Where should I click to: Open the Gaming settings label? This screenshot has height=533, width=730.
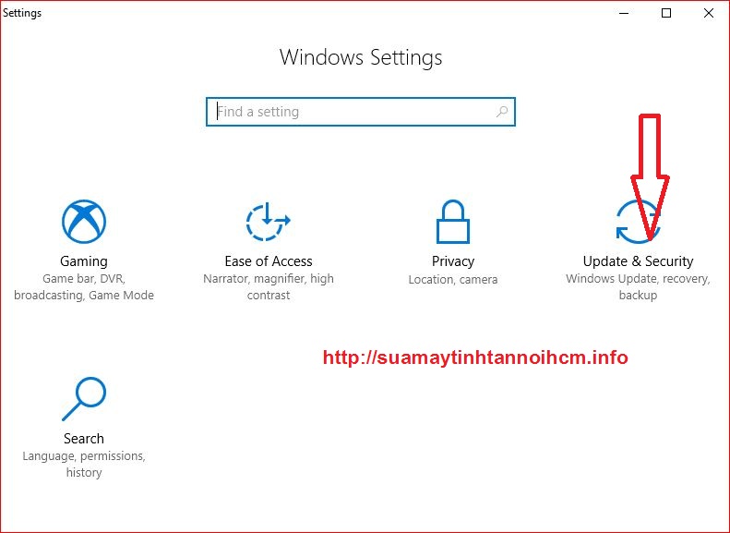coord(84,261)
